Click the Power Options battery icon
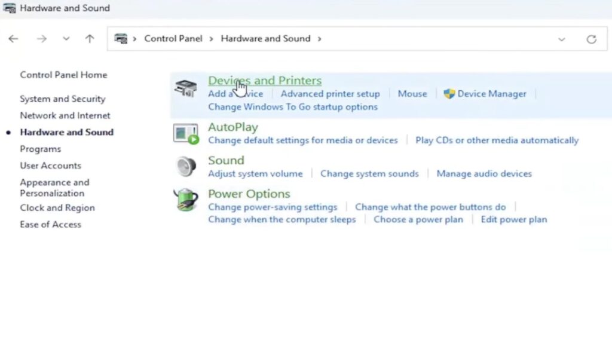This screenshot has width=612, height=343. (x=186, y=200)
